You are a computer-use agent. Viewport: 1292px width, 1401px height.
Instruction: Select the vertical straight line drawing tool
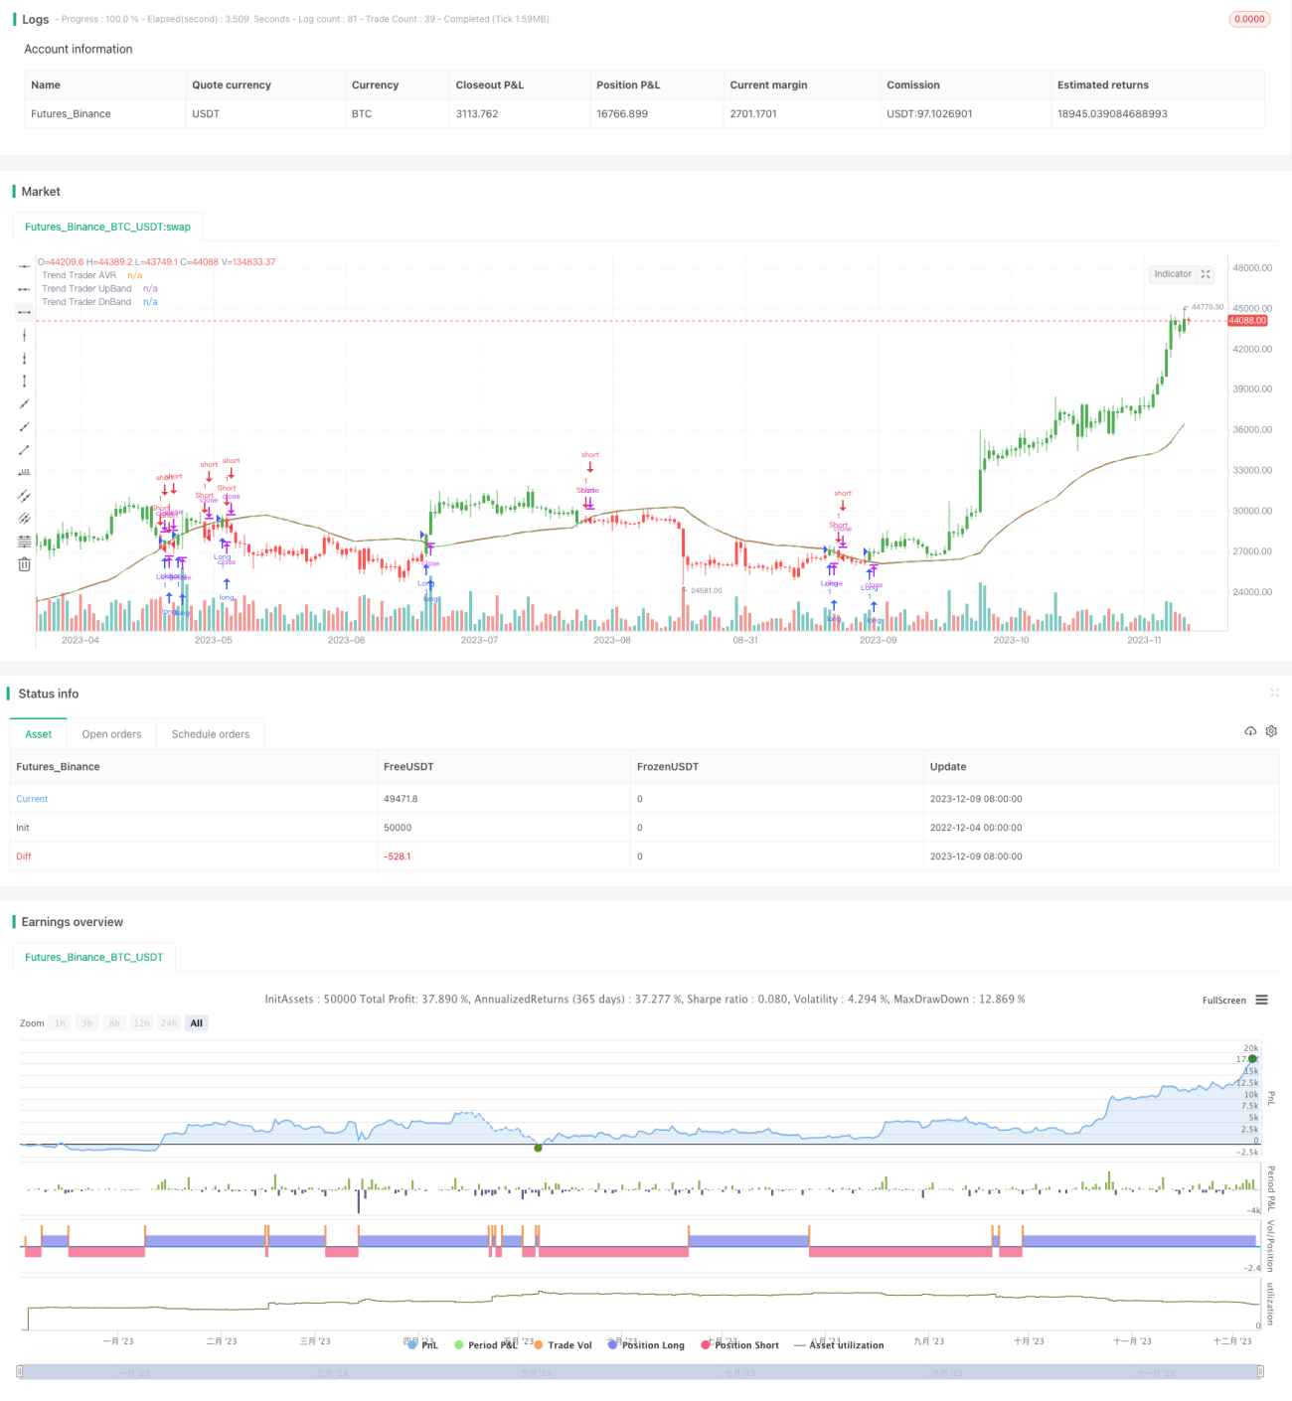(24, 335)
